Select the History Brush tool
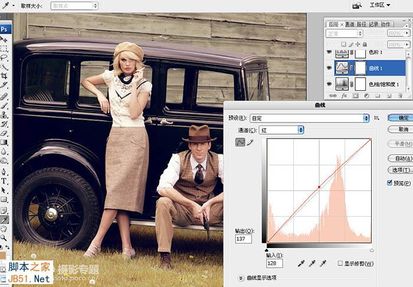The width and height of the screenshot is (413, 287). tap(4, 124)
